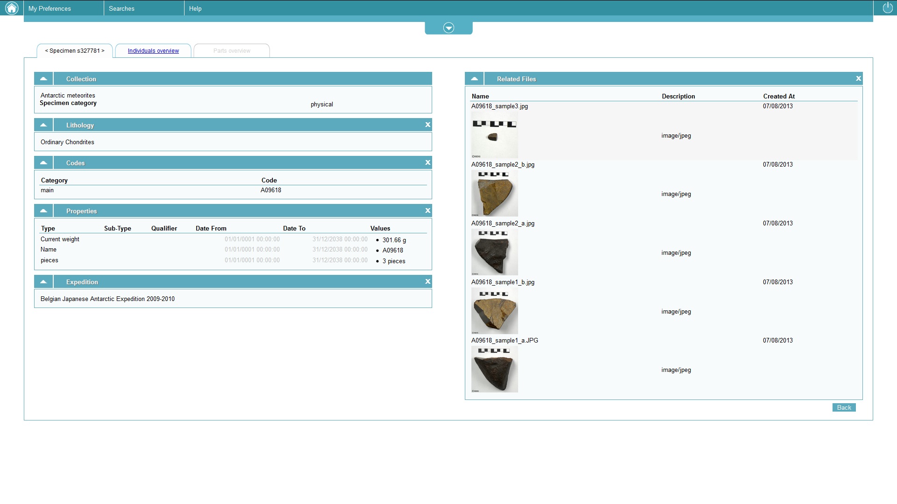Screen dimensions: 897x504
Task: Collapse the Collection section
Action: pyautogui.click(x=43, y=78)
